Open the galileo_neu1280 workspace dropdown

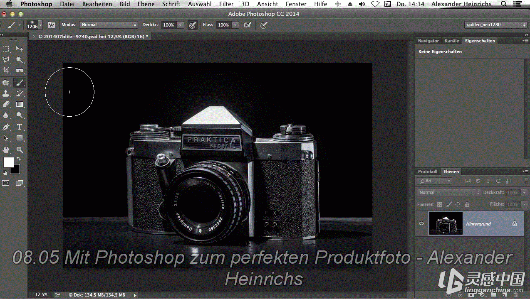(496, 25)
